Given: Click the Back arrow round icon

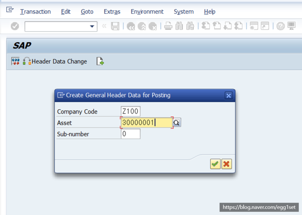Looking at the screenshot, I should pyautogui.click(x=131, y=26).
